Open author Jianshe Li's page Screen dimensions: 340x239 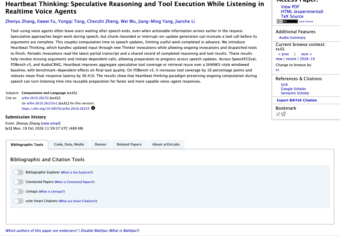[x=185, y=22]
